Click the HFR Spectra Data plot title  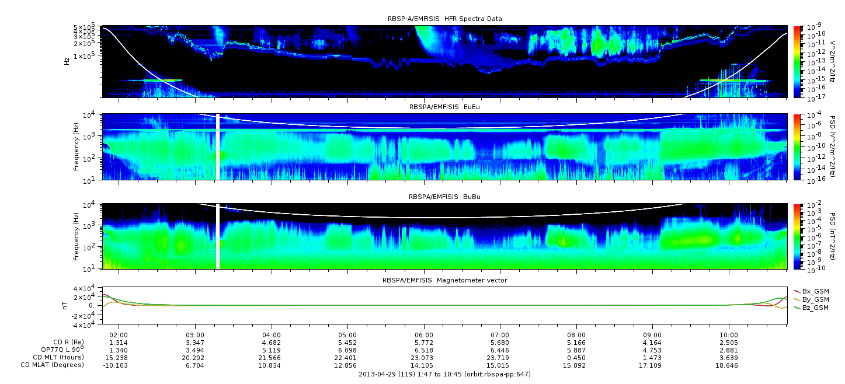coord(444,19)
